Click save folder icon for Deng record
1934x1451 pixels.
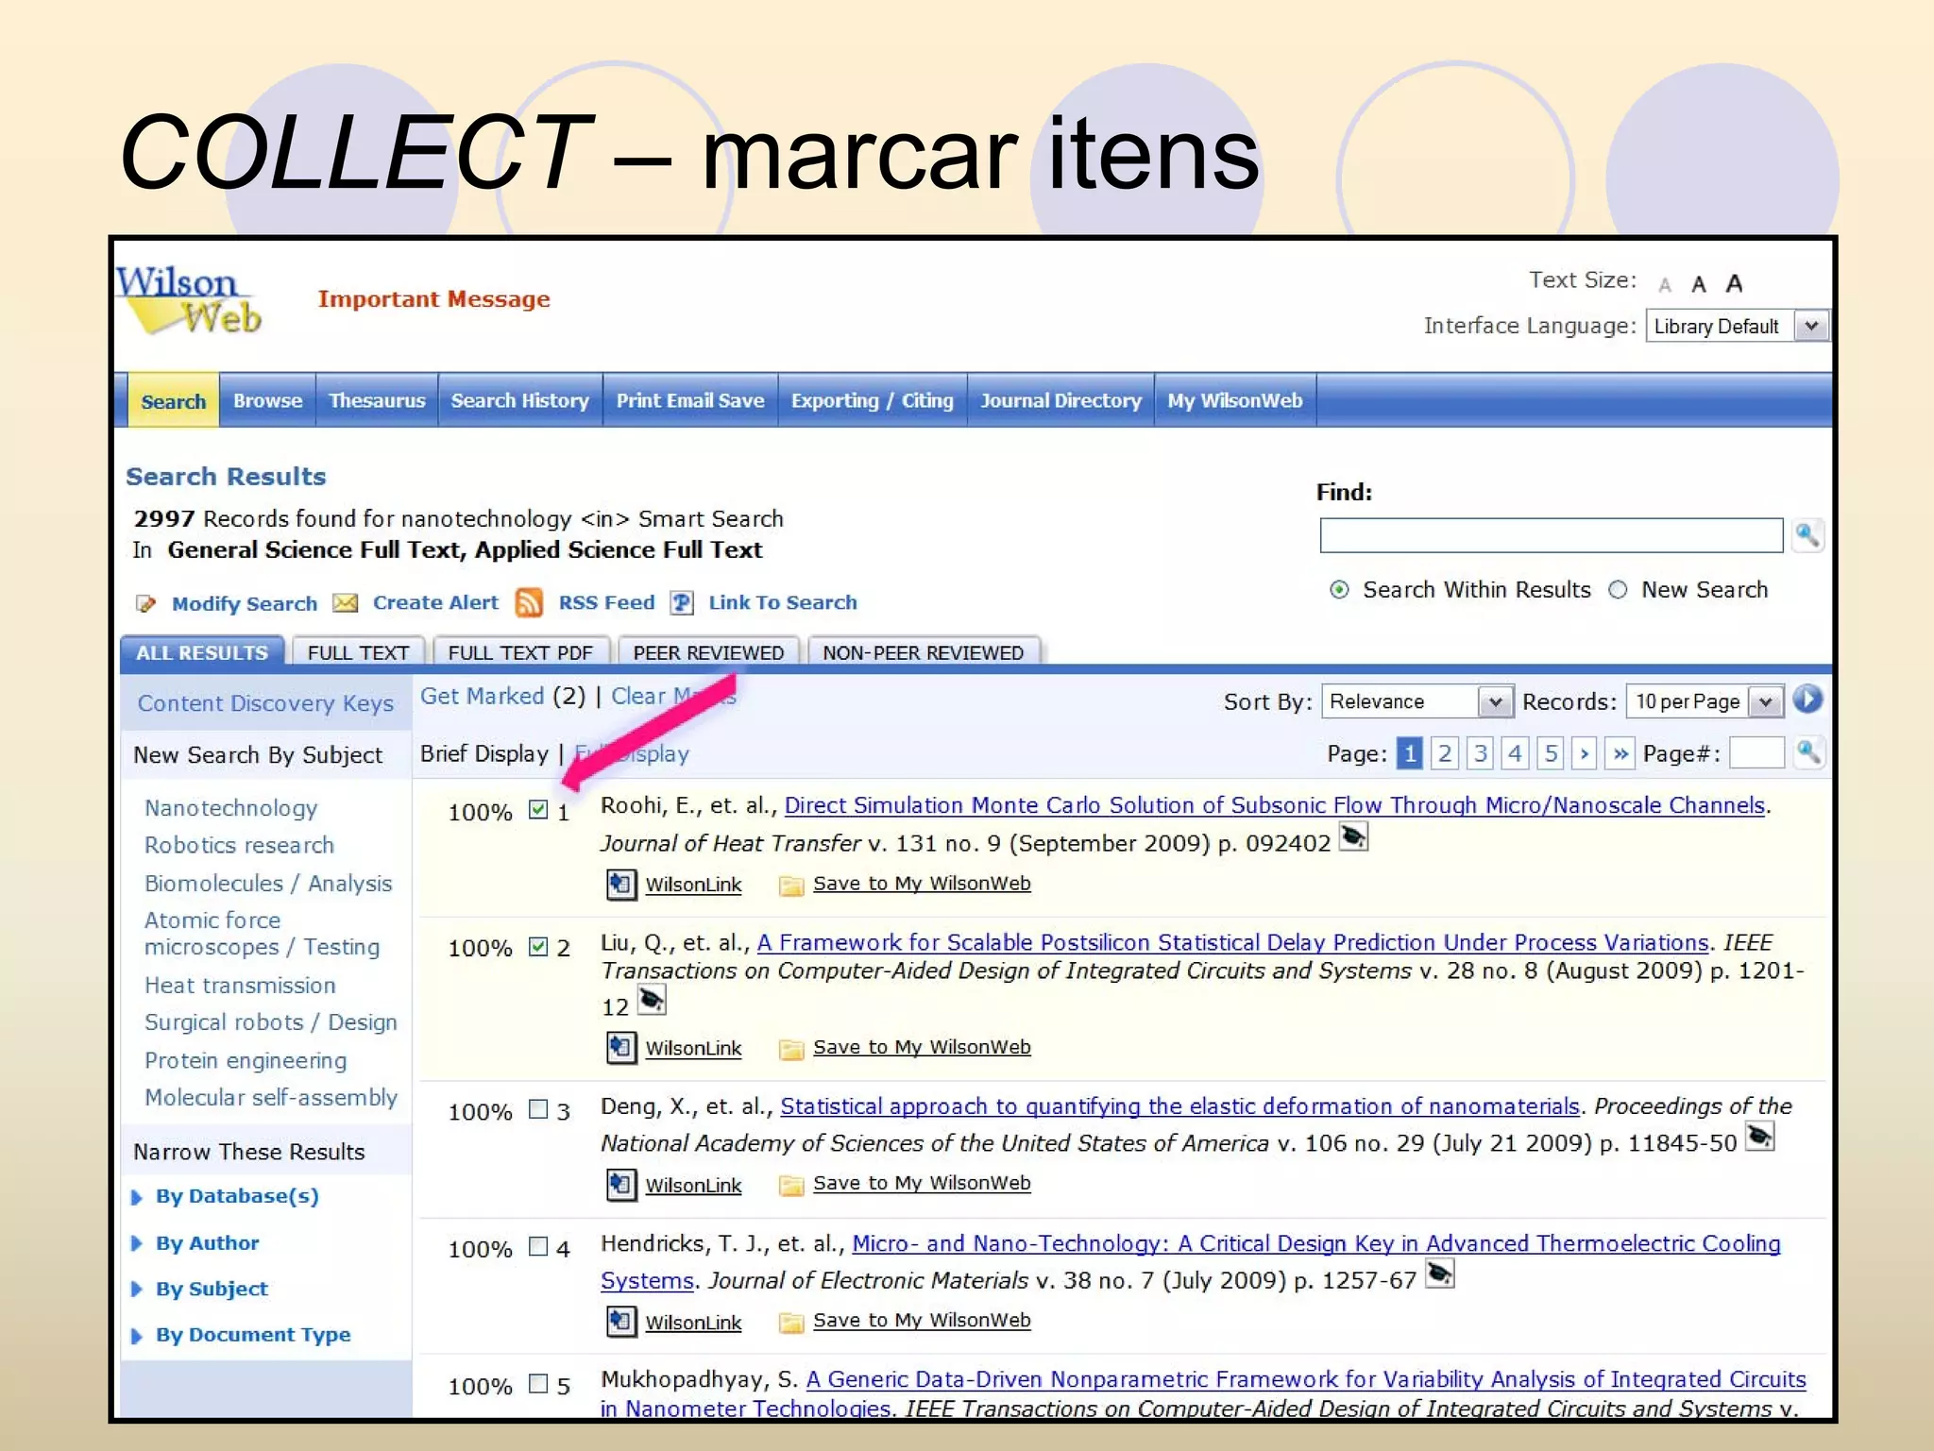[791, 1186]
